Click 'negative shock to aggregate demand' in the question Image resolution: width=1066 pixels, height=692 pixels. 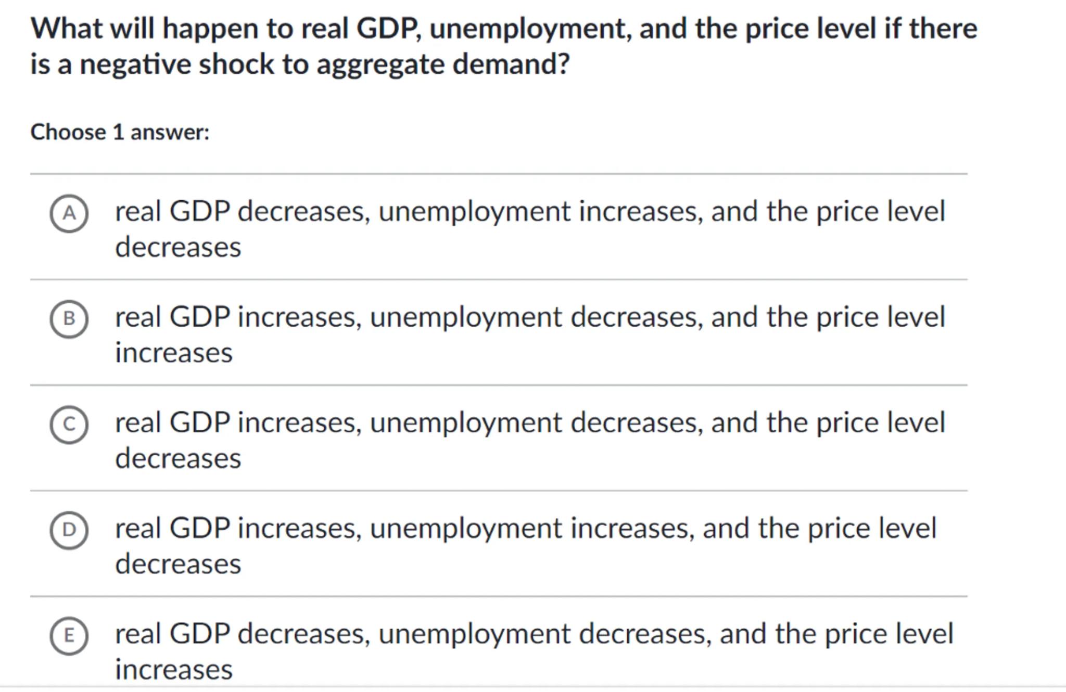click(x=324, y=65)
